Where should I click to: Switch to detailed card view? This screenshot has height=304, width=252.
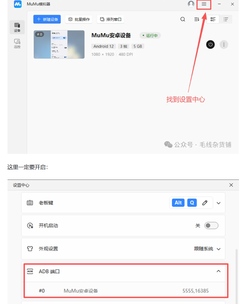(213, 19)
